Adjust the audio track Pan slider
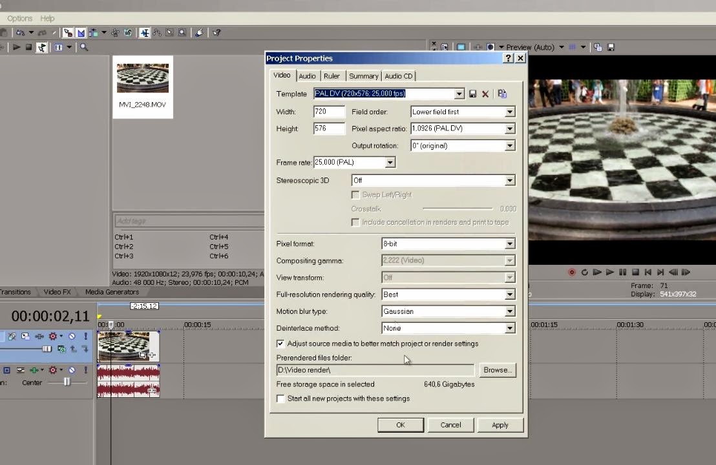Screen dimensions: 716x465 67,382
